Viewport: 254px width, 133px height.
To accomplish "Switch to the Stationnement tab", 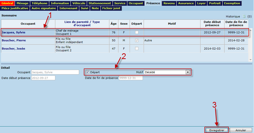I will [x=100, y=3].
